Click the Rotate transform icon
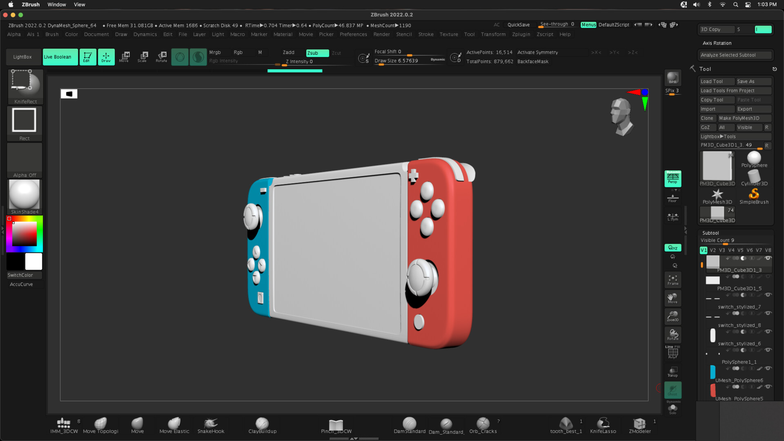784x441 pixels. click(161, 56)
